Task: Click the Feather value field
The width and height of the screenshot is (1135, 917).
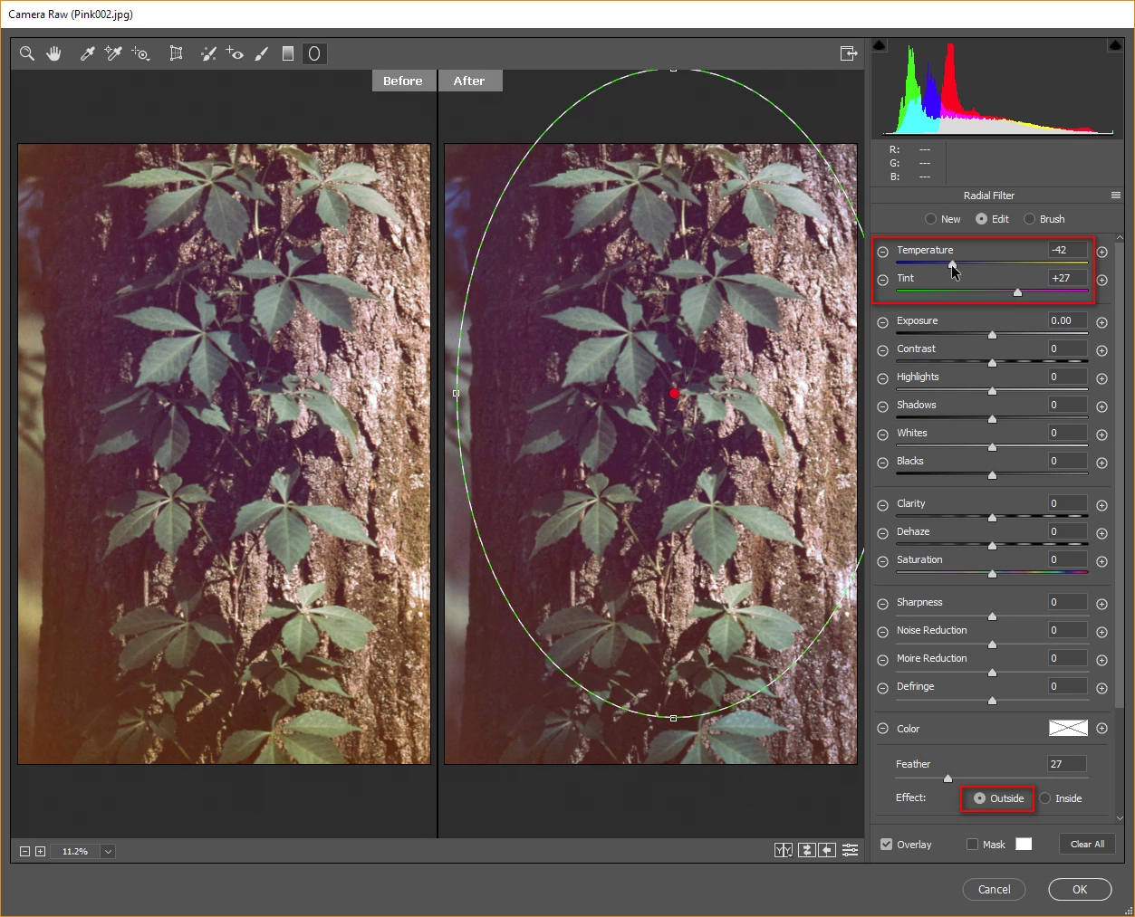Action: 1066,764
